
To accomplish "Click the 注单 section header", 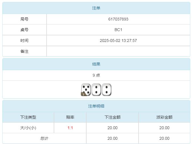I will 96,8.
